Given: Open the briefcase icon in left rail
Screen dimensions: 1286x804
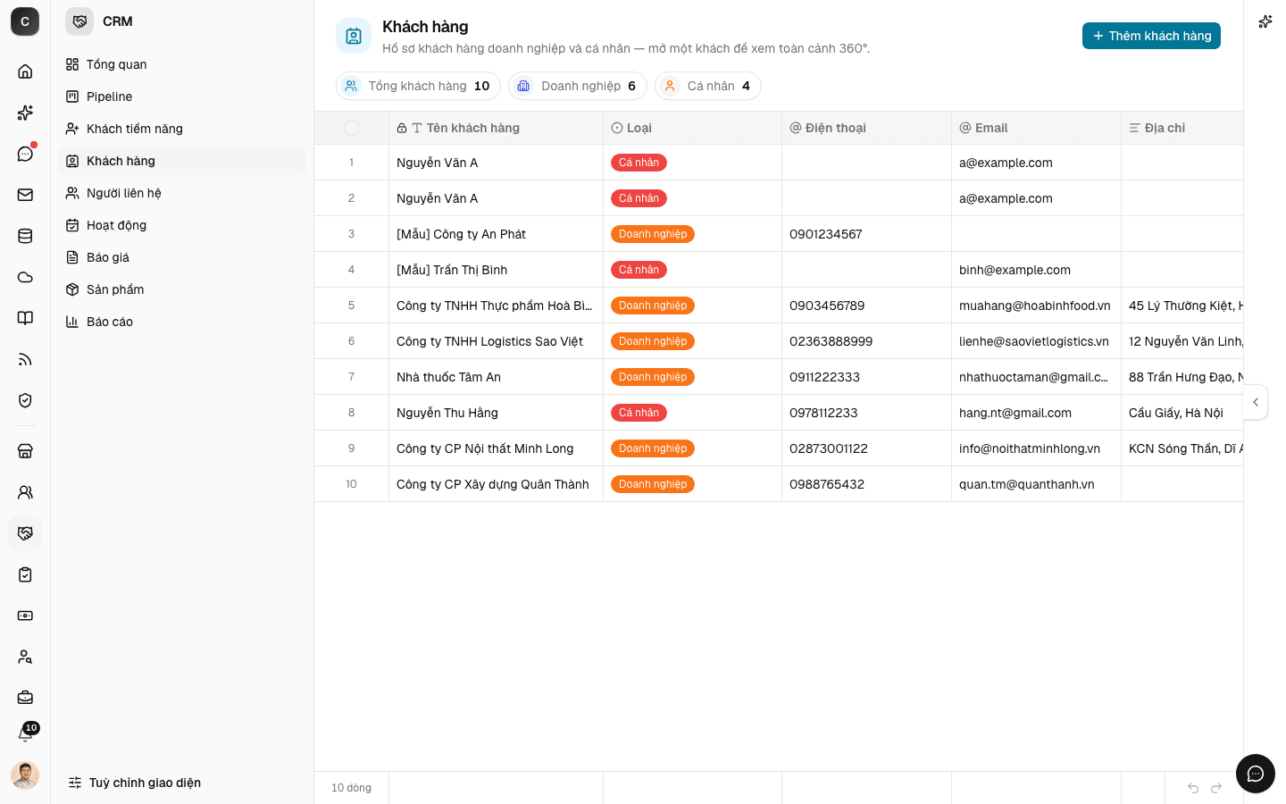Looking at the screenshot, I should [25, 698].
